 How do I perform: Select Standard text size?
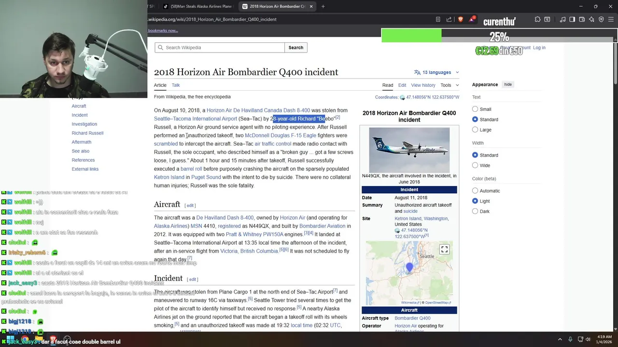(475, 119)
